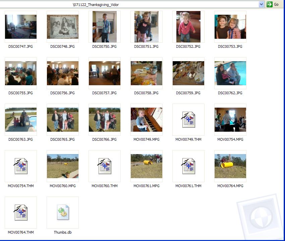Viewport: 285px width, 241px height.
Task: Select the DSC00750.JPG thumbnail
Action: point(105,27)
